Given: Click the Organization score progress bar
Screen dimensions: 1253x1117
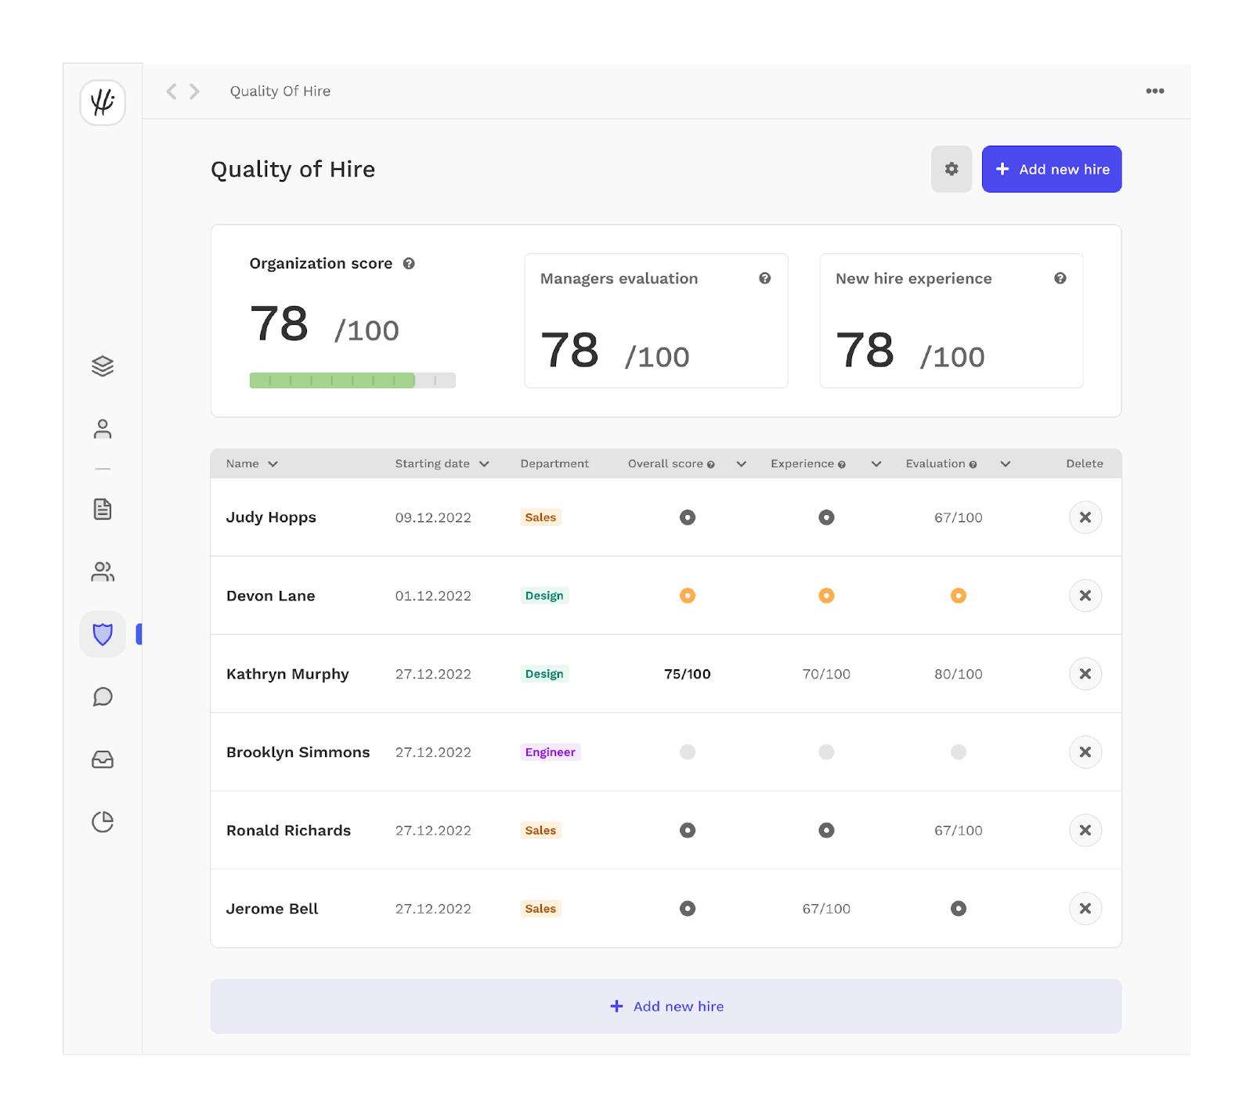Looking at the screenshot, I should click(x=352, y=380).
